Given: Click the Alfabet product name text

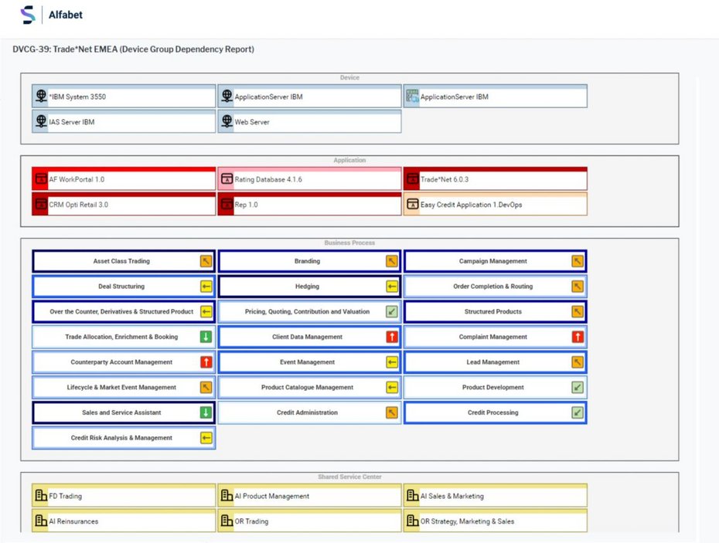Looking at the screenshot, I should (66, 15).
